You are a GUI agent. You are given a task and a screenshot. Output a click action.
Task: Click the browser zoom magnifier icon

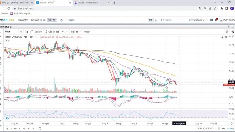205,8
